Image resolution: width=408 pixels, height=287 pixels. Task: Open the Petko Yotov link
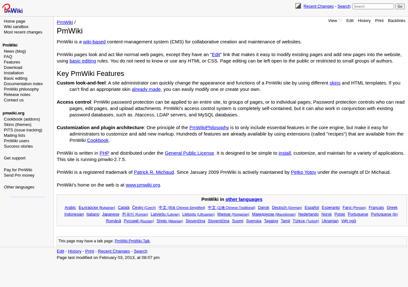click(x=303, y=172)
